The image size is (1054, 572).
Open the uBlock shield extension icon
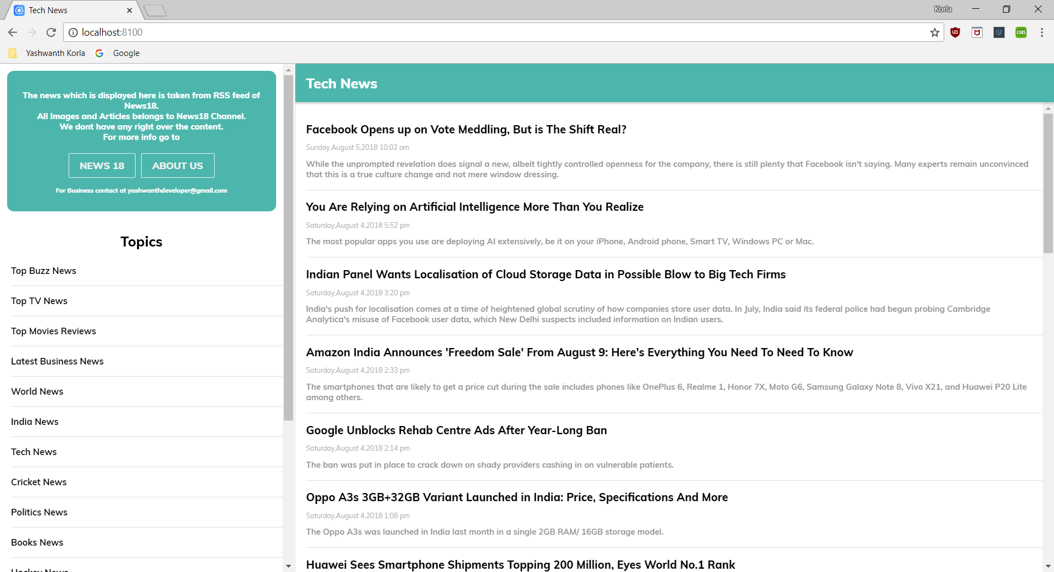tap(955, 32)
